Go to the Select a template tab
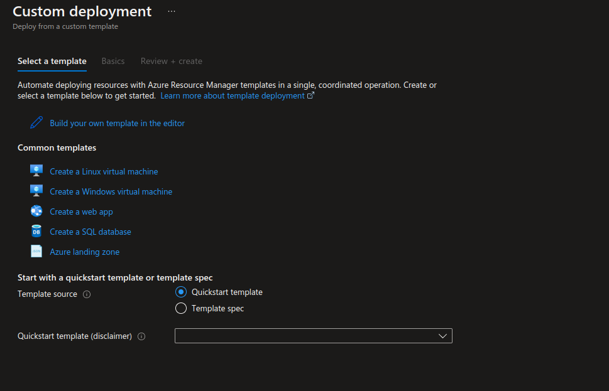This screenshot has width=609, height=391. point(52,61)
